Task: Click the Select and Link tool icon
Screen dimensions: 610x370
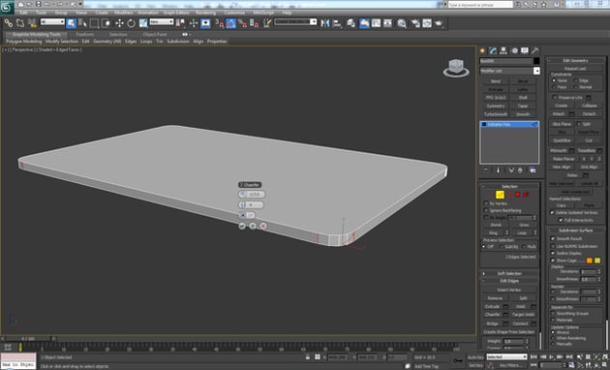Action: [8, 23]
